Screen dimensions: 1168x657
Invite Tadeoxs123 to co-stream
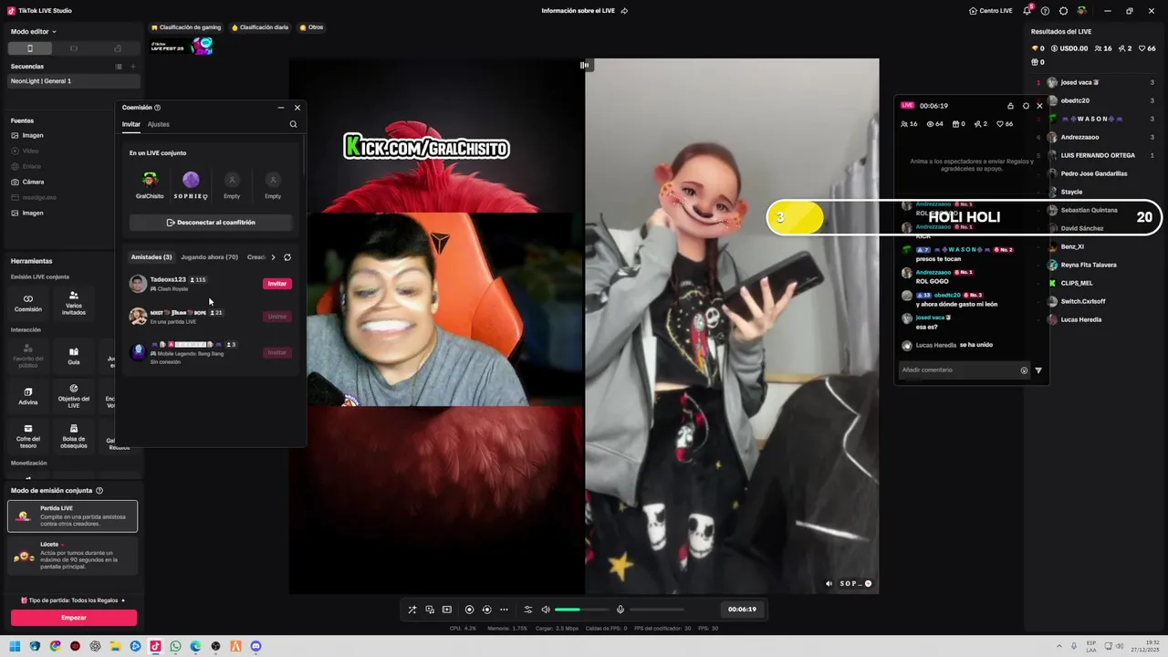277,284
